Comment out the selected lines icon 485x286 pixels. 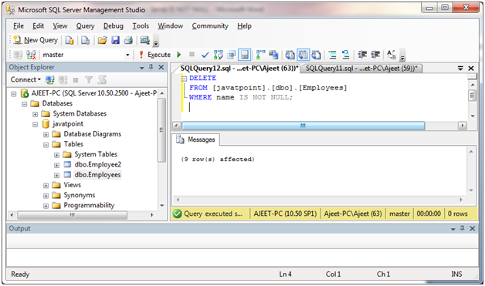[333, 55]
